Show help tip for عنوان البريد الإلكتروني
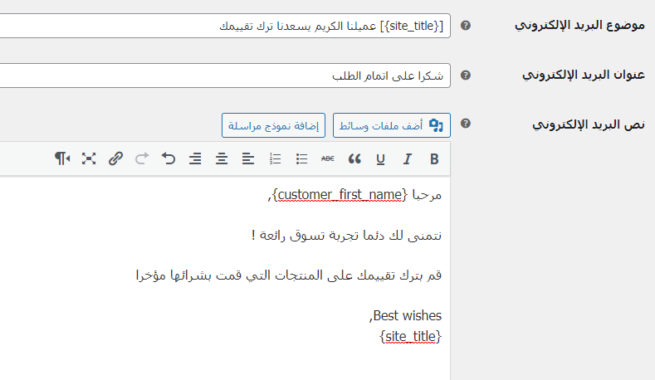The height and width of the screenshot is (380, 655). point(466,76)
